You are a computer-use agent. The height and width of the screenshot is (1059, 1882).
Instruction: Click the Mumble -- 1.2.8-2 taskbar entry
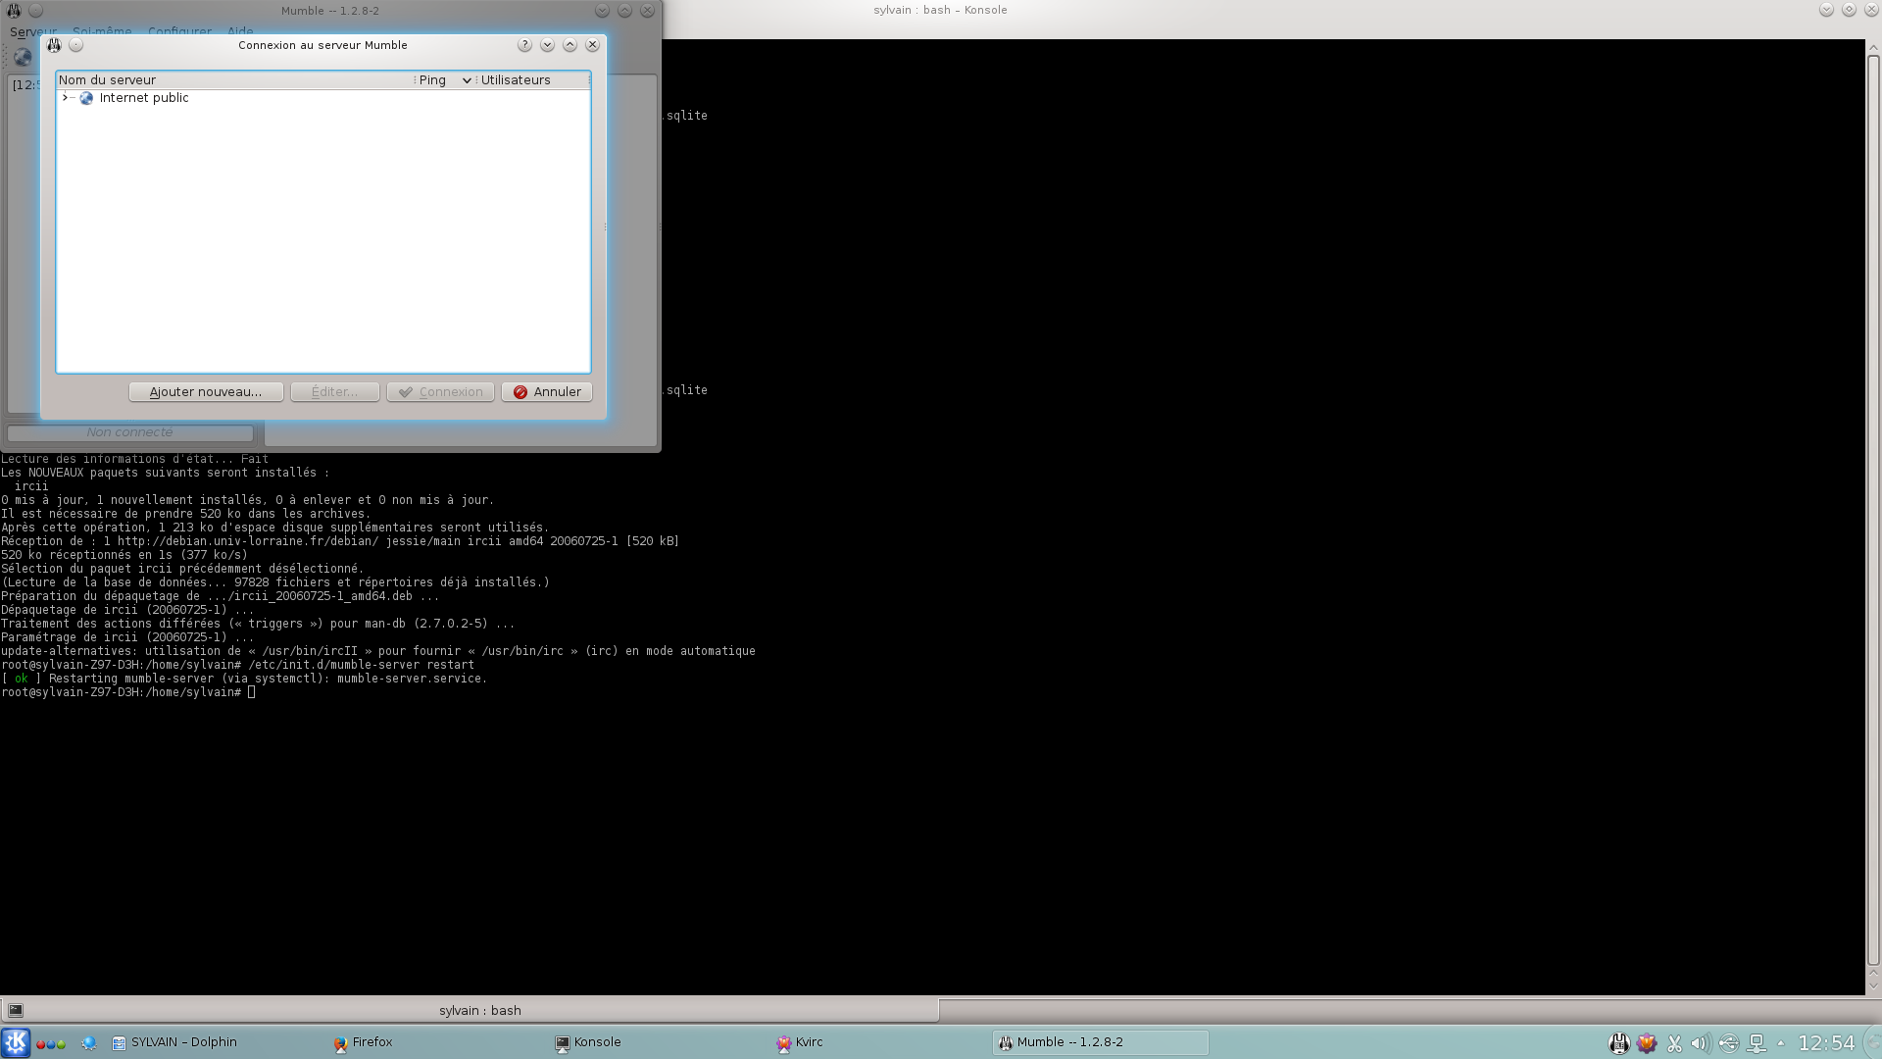1101,1042
